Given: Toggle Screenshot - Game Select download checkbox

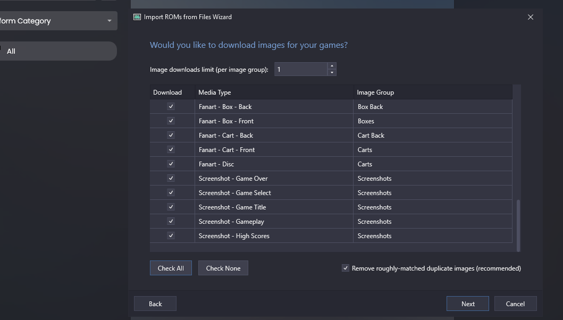Looking at the screenshot, I should [x=171, y=192].
